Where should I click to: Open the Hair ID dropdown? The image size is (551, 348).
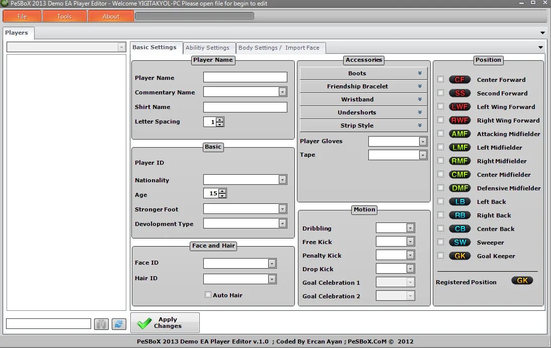tap(272, 279)
